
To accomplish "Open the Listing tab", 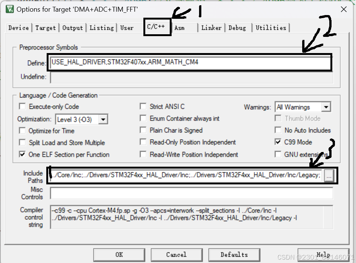I will click(x=102, y=28).
